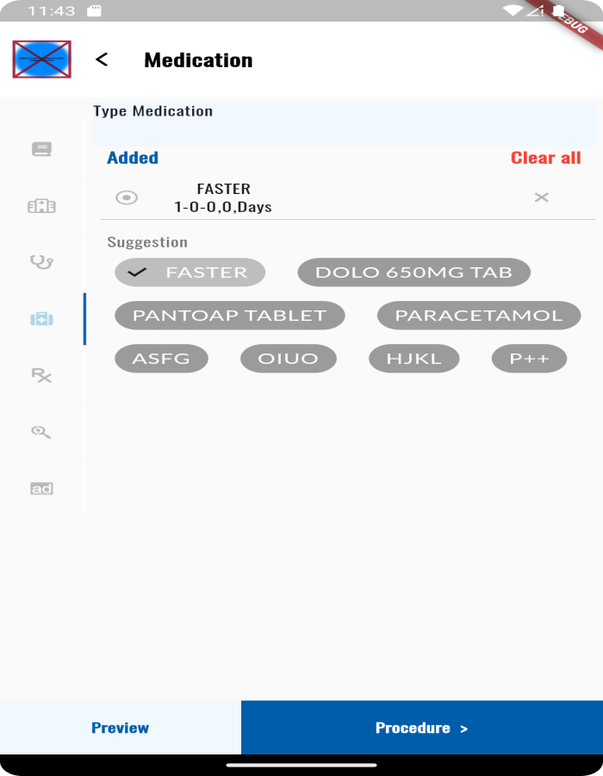Choose the HJKL suggestion chip

click(413, 358)
